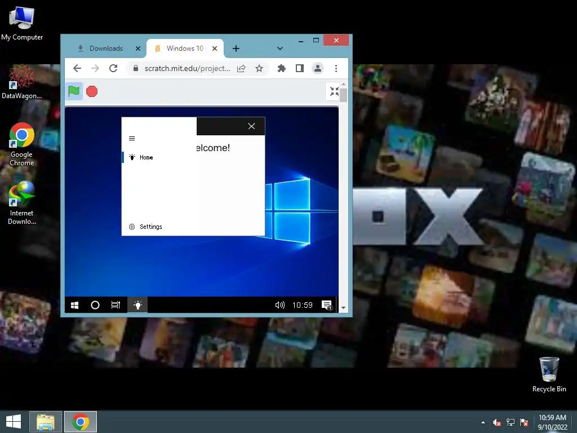
Task: Open DataWagon desktop shortcut
Action: [x=22, y=82]
